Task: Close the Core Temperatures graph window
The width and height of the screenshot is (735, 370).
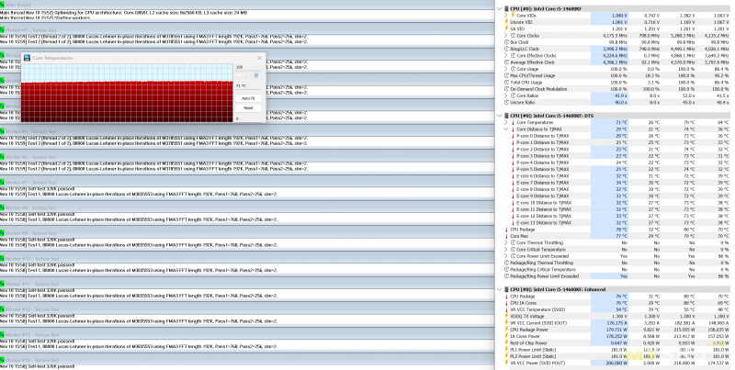Action: coord(261,56)
